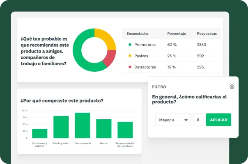The image size is (248, 164).
Task: Select the Detractores row label
Action: pos(145,67)
